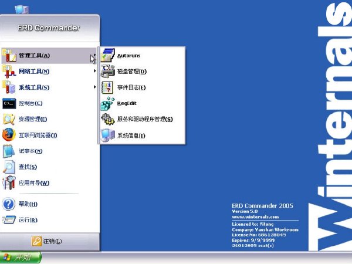Open the 系统工具(S) menu item

49,87
